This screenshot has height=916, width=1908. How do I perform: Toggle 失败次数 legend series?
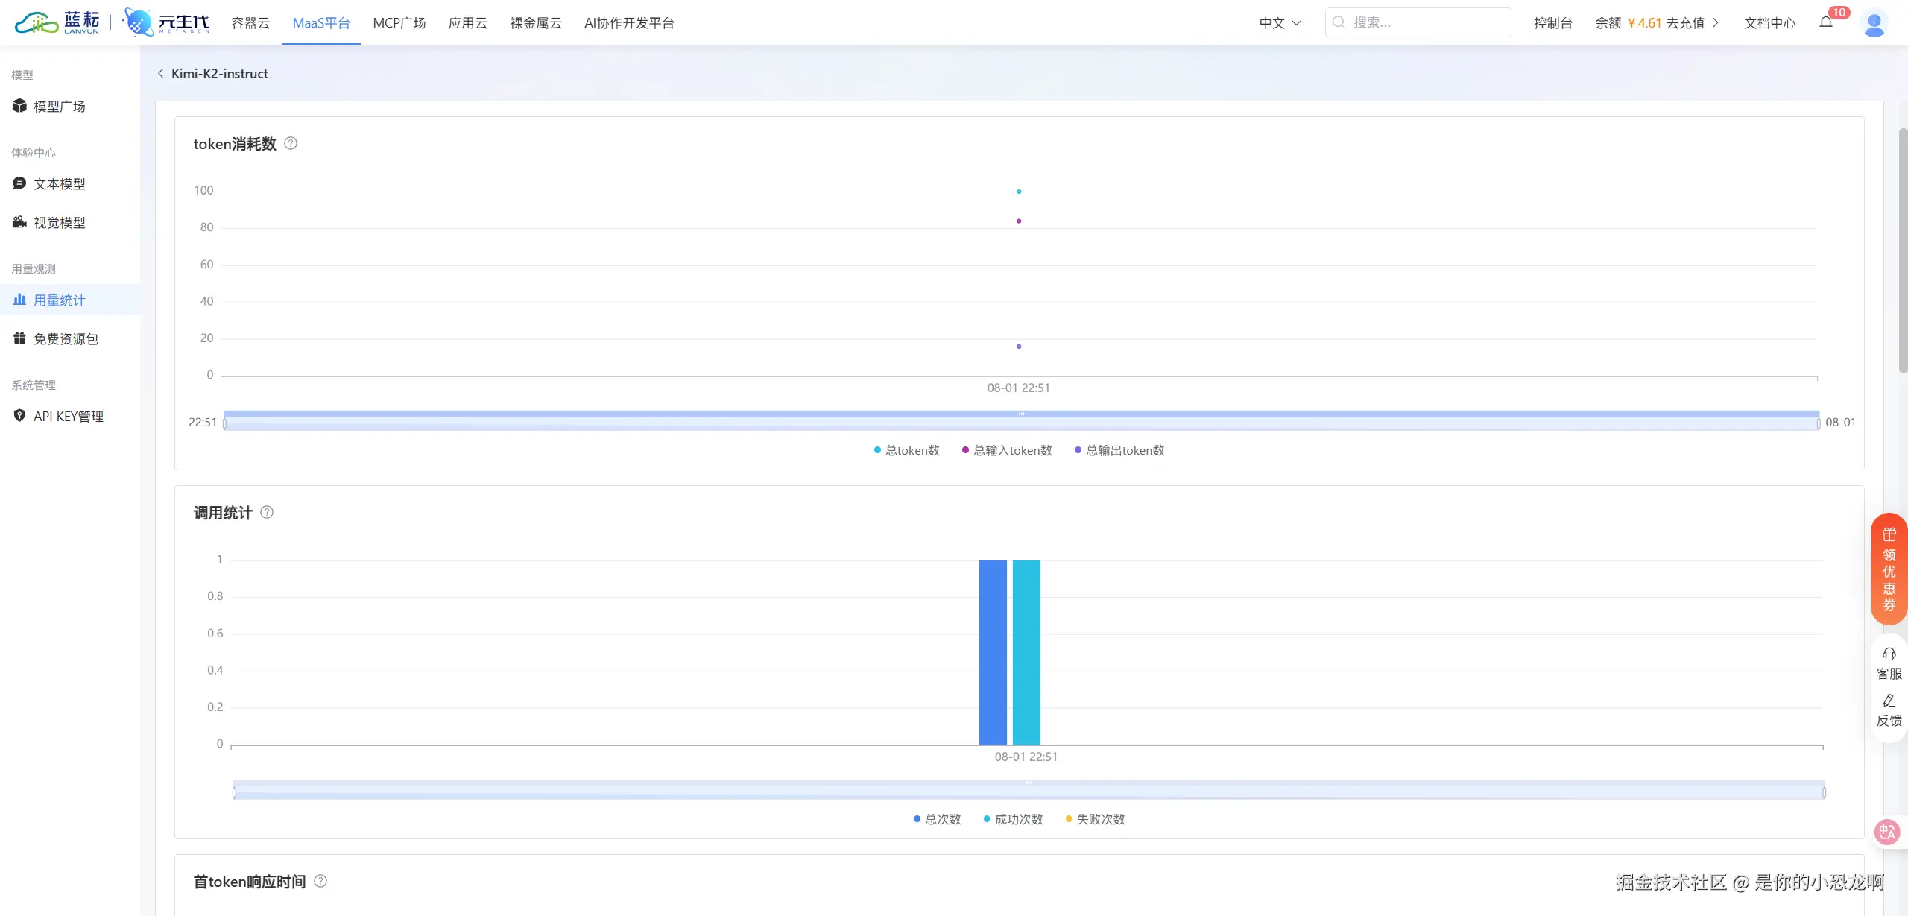pos(1095,819)
